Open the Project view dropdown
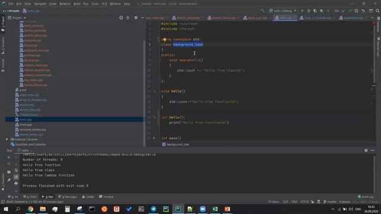 [17, 18]
